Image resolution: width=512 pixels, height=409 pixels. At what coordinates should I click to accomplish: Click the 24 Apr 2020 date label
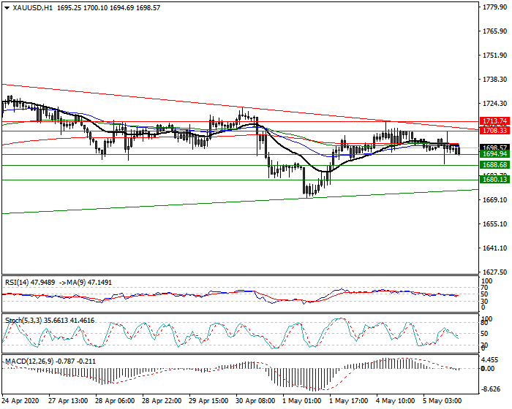[20, 401]
